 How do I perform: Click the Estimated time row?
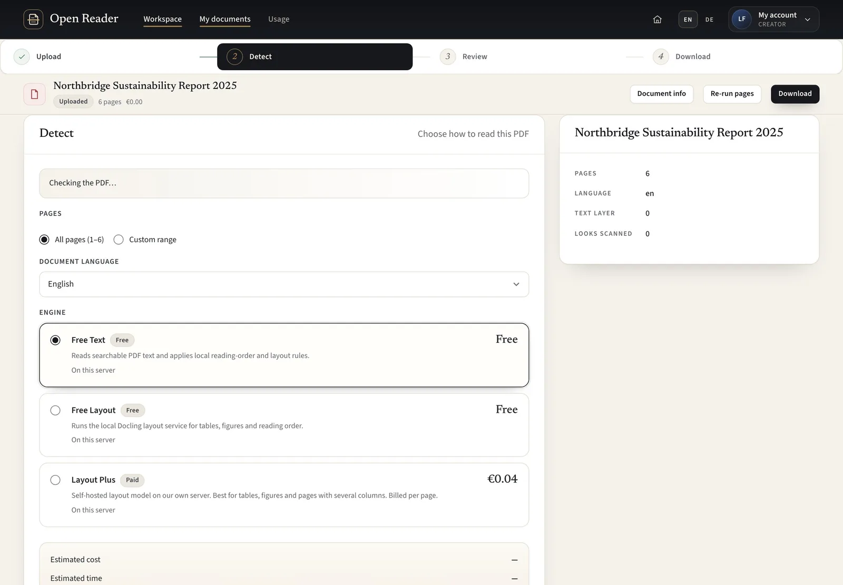[x=284, y=578]
